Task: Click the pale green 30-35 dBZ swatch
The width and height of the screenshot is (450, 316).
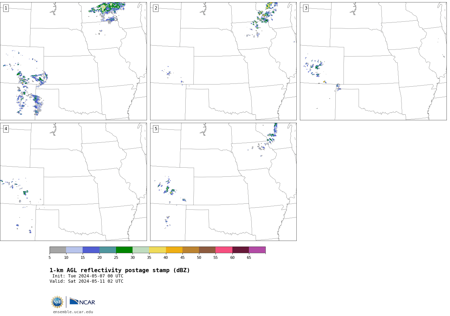Action: coord(141,250)
